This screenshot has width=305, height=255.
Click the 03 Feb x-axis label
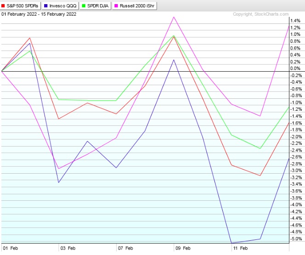click(x=68, y=248)
